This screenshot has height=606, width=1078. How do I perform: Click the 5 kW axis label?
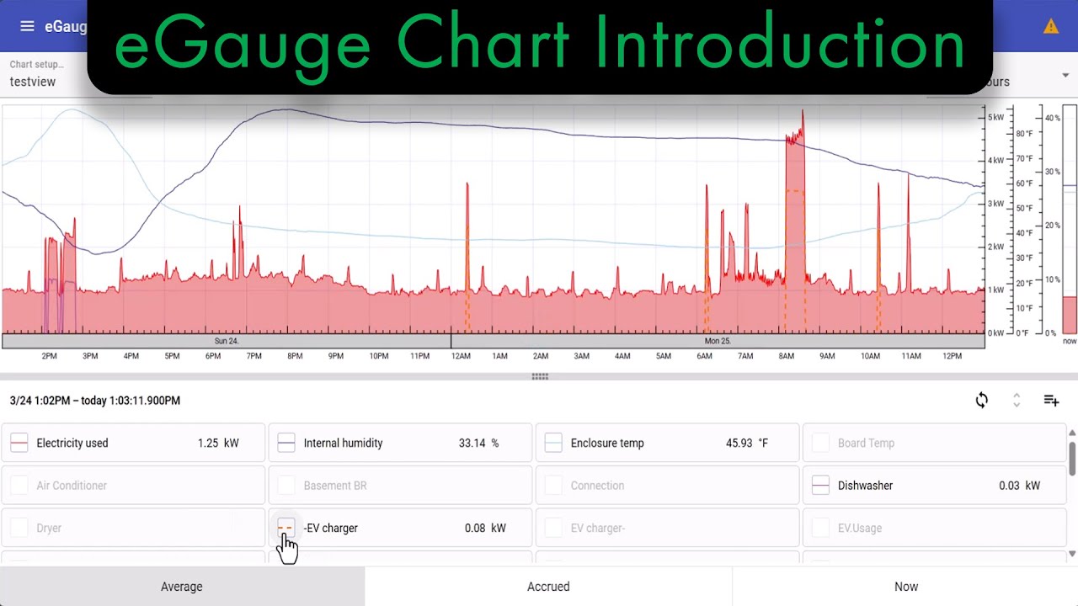[x=996, y=117]
